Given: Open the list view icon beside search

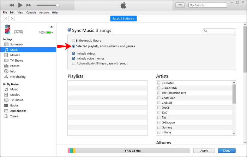Looking at the screenshot, I should [x=181, y=5].
